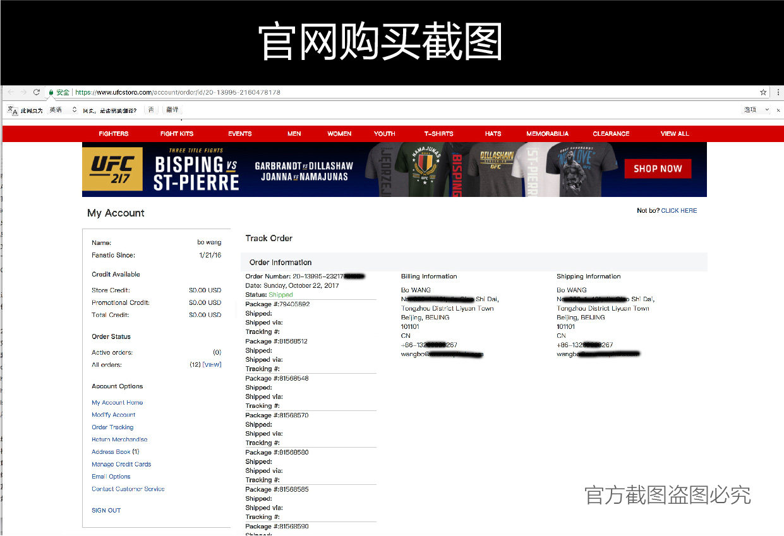The width and height of the screenshot is (784, 536).
Task: Open the CLEARANCE menu
Action: click(x=612, y=134)
